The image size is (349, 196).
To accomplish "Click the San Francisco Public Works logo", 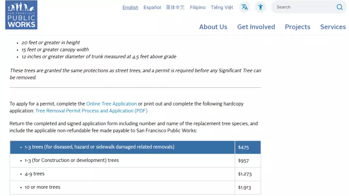I will [x=21, y=15].
